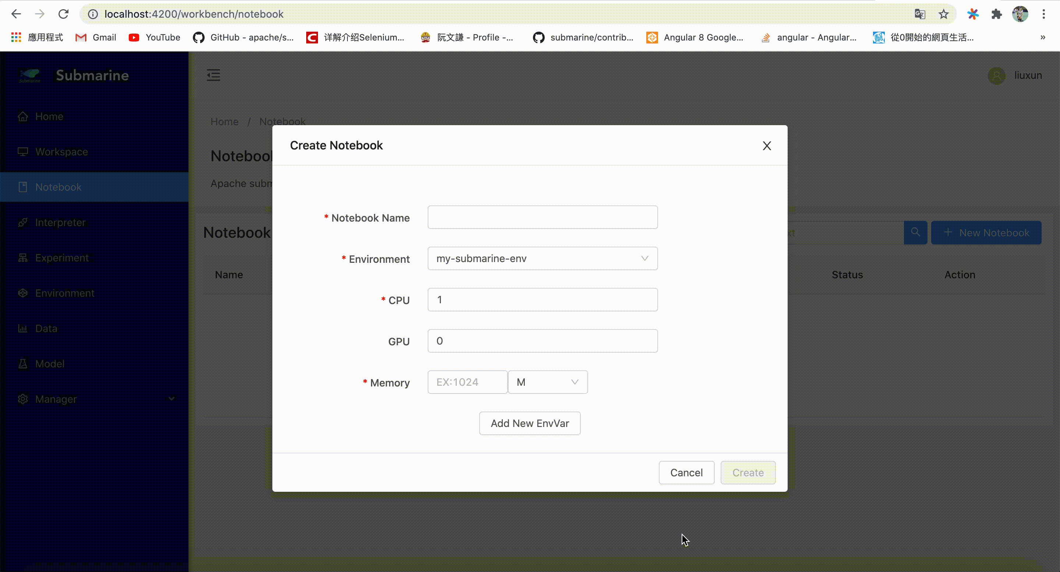1060x572 pixels.
Task: View site information icon in address bar
Action: pos(93,14)
